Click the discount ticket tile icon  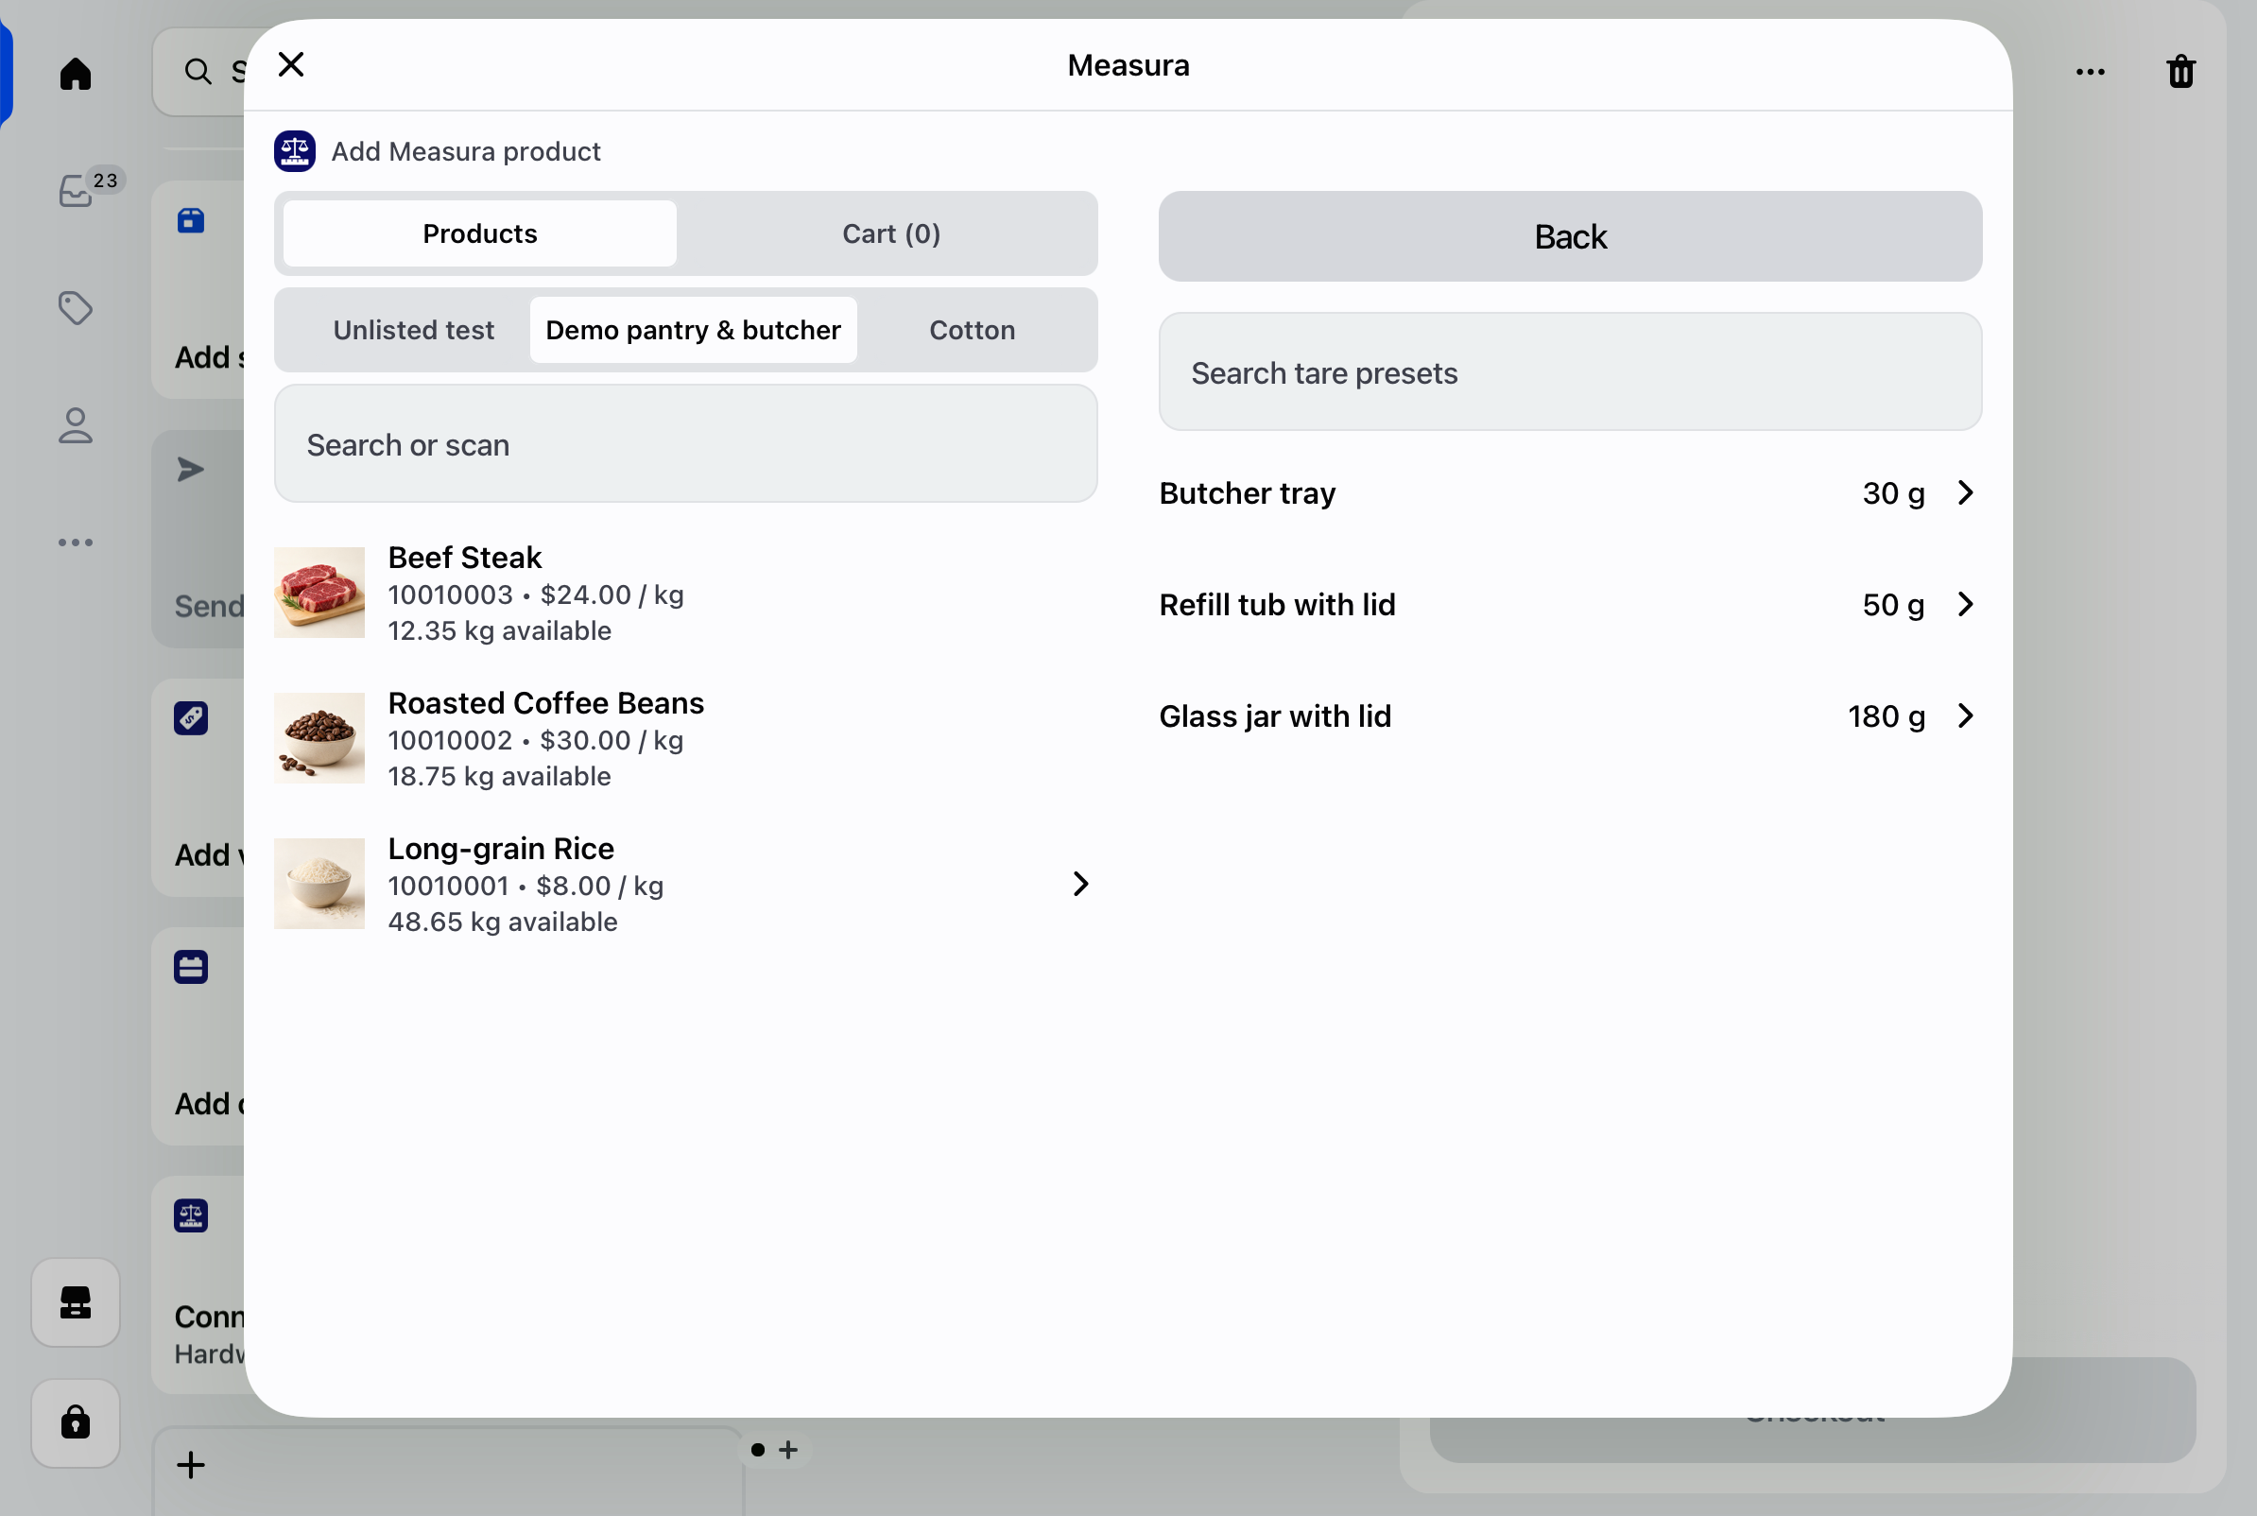191,717
